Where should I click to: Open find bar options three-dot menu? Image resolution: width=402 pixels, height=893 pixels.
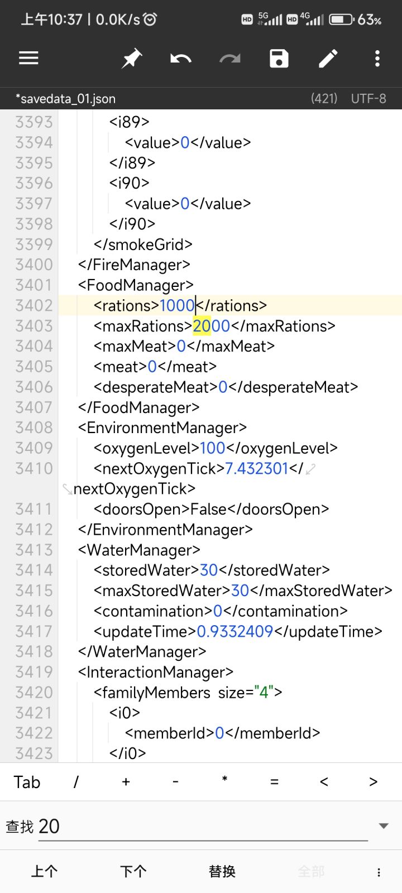pyautogui.click(x=379, y=872)
